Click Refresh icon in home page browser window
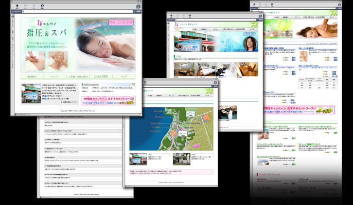The image size is (353, 205). click(x=42, y=6)
